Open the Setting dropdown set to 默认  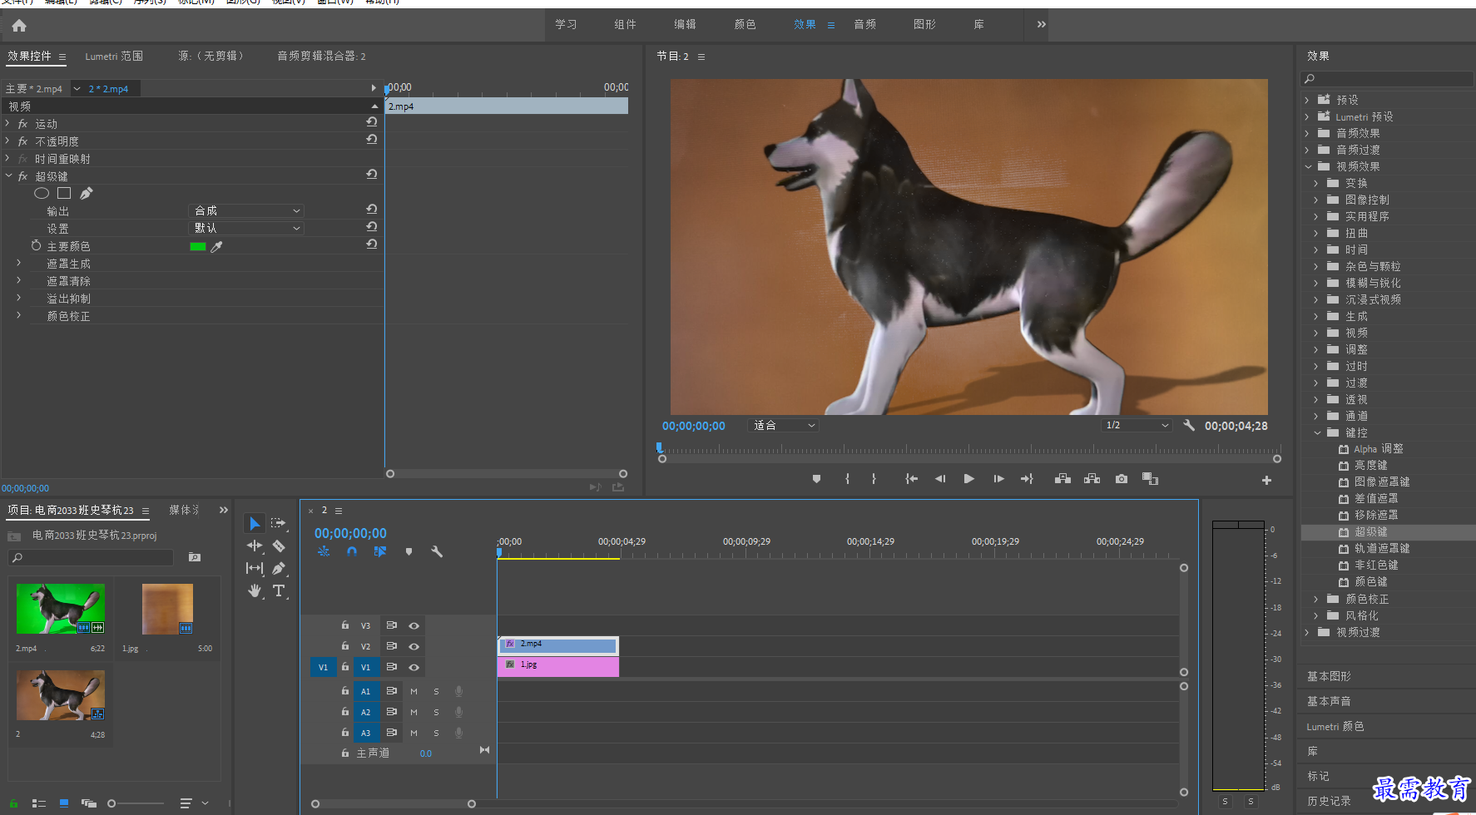point(247,228)
